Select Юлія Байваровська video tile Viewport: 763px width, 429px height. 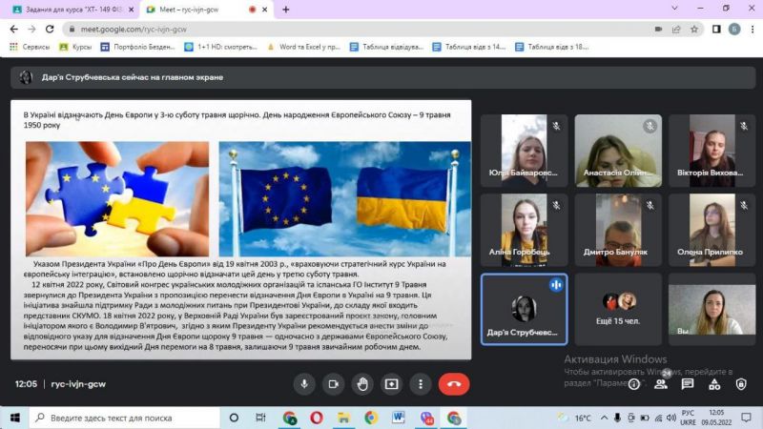pos(524,151)
